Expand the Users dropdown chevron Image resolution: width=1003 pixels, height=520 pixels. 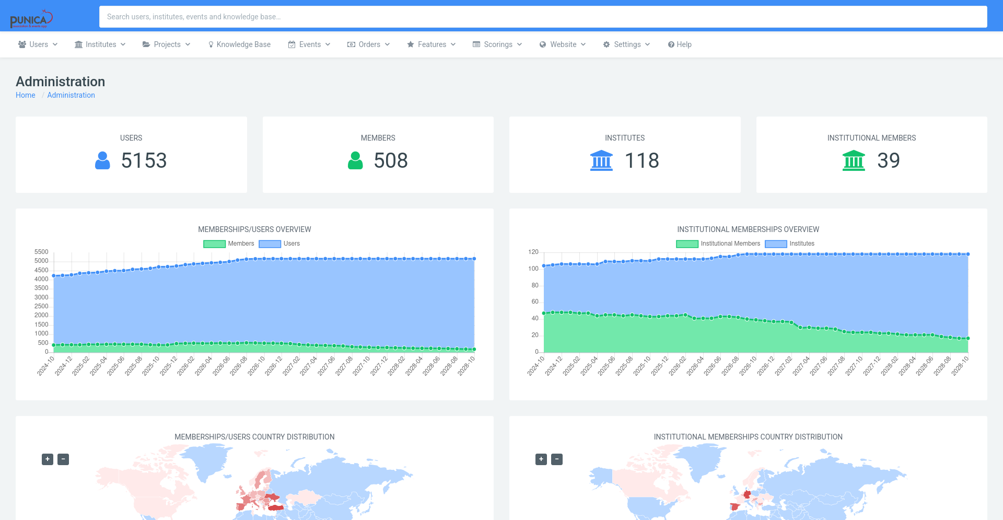55,44
